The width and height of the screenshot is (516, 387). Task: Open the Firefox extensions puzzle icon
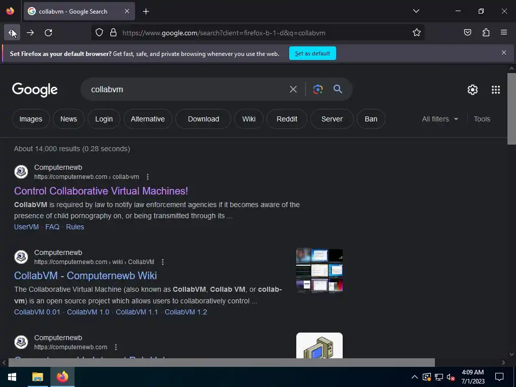click(486, 32)
